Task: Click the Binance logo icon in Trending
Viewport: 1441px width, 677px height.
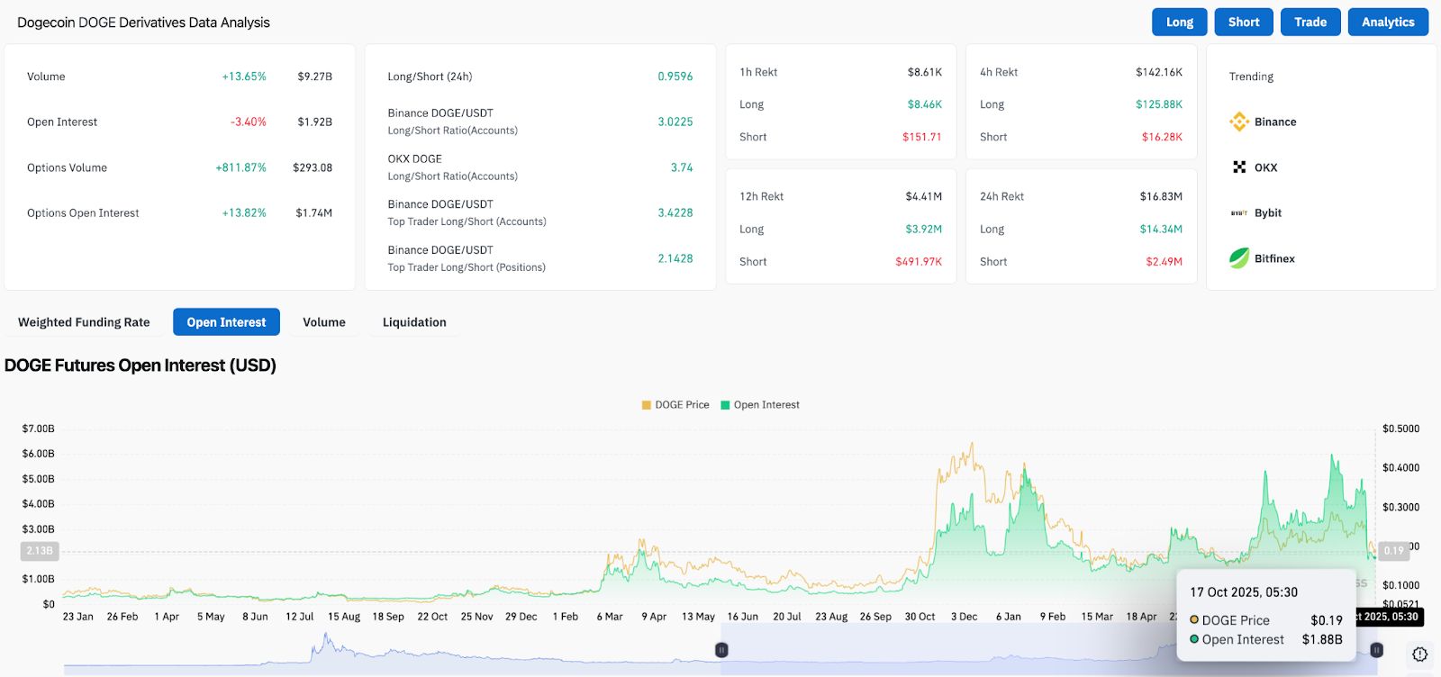Action: [1239, 122]
